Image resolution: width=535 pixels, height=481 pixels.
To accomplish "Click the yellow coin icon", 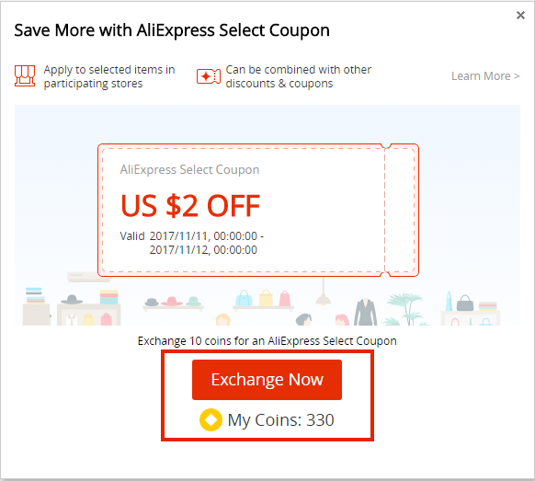I will [211, 419].
